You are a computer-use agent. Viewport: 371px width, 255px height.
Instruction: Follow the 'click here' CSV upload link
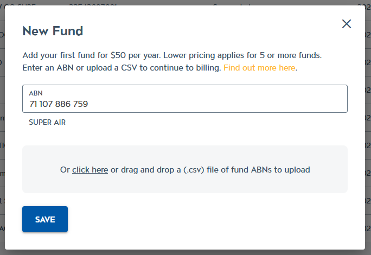click(90, 170)
